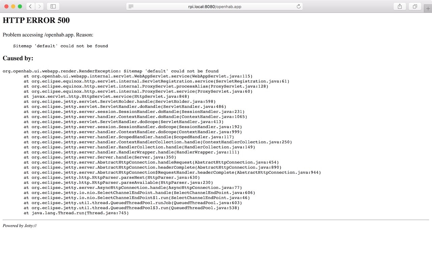Show all tabs overview button

tap(415, 6)
